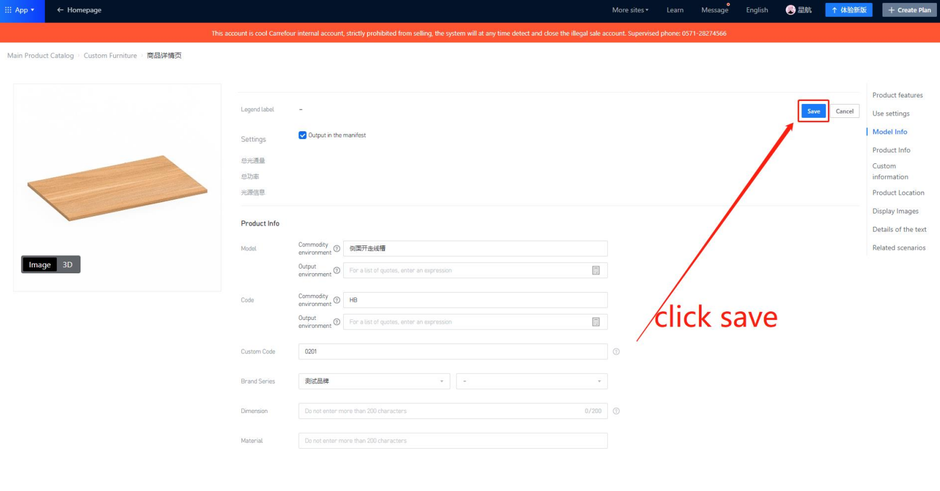Click the Legend label text
This screenshot has height=491, width=940.
tap(257, 109)
